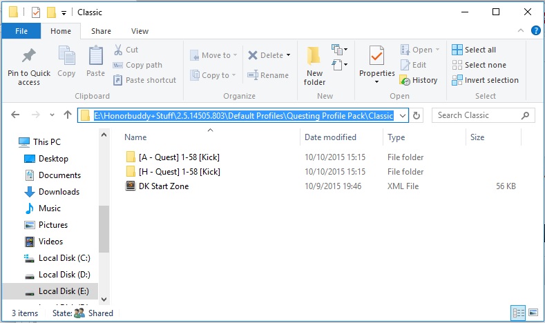Click the address bar path
The image size is (545, 323).
(x=243, y=116)
